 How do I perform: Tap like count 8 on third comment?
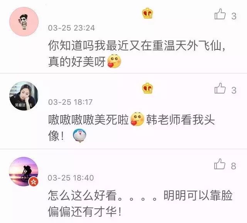coord(233,166)
